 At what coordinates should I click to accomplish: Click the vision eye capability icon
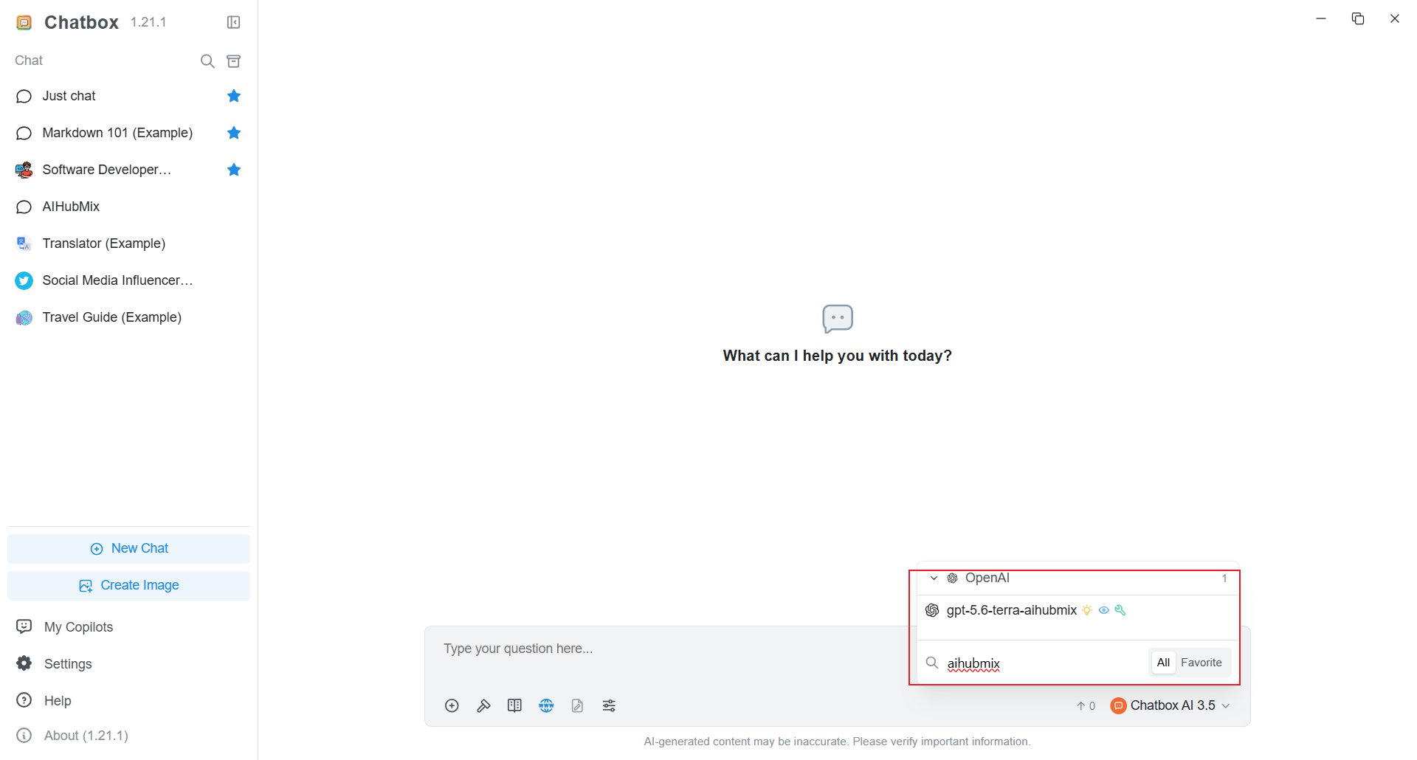tap(1104, 610)
